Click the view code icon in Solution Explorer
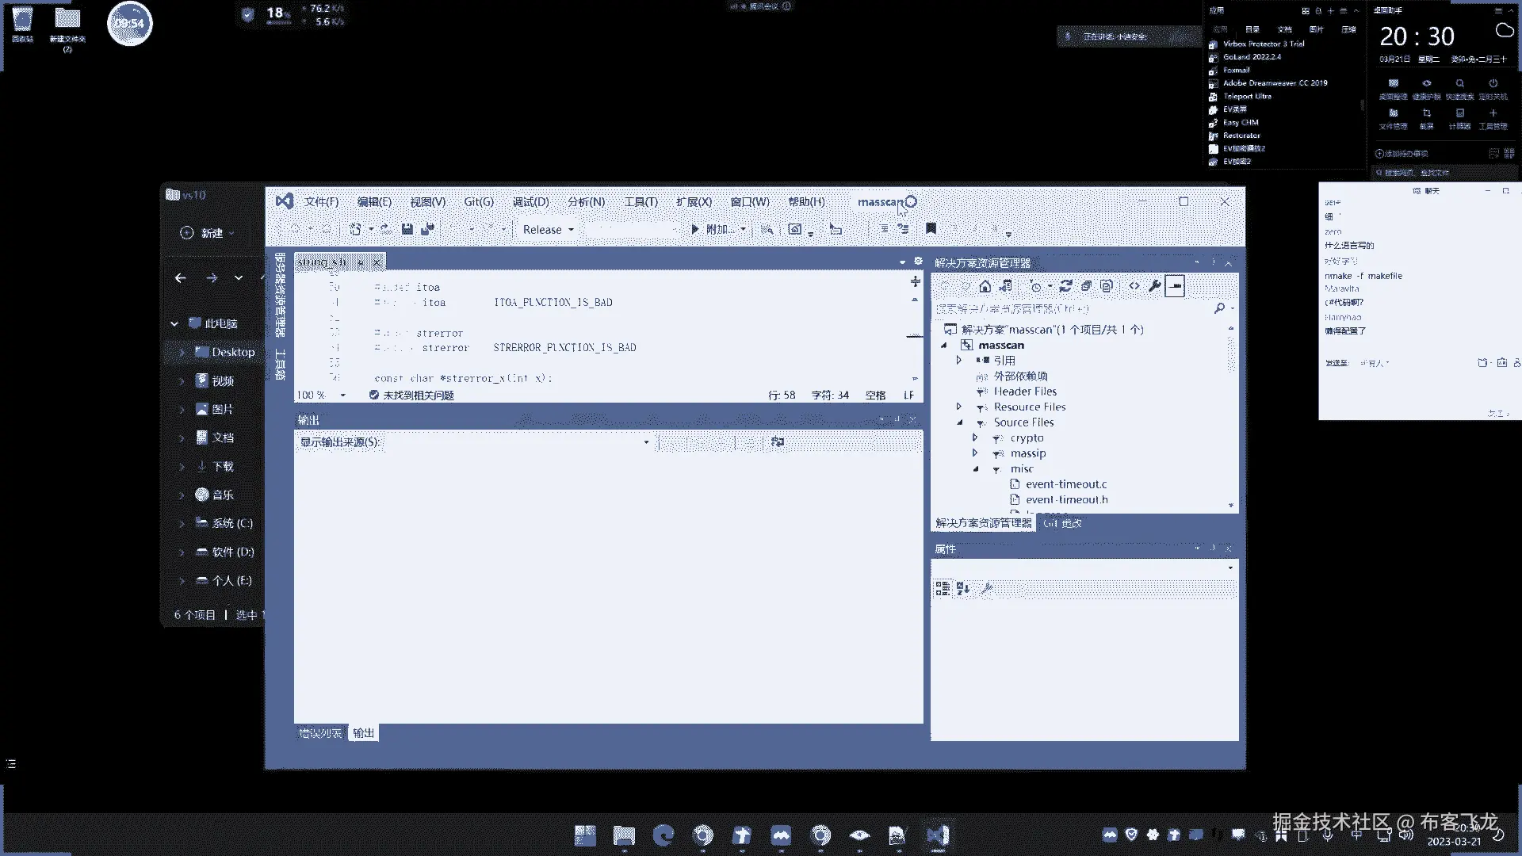The image size is (1522, 856). 1134,286
